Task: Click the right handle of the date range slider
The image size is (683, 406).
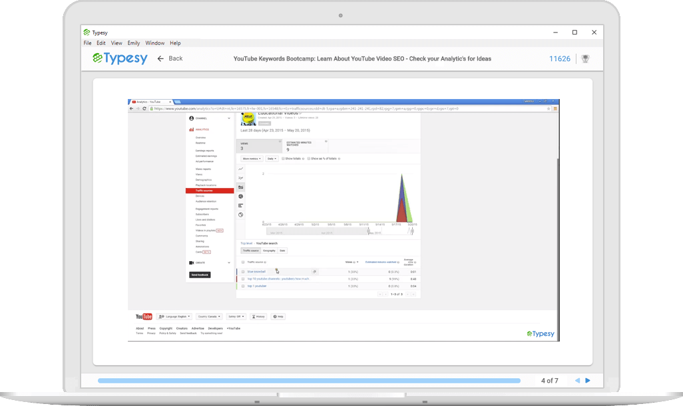Action: click(412, 231)
